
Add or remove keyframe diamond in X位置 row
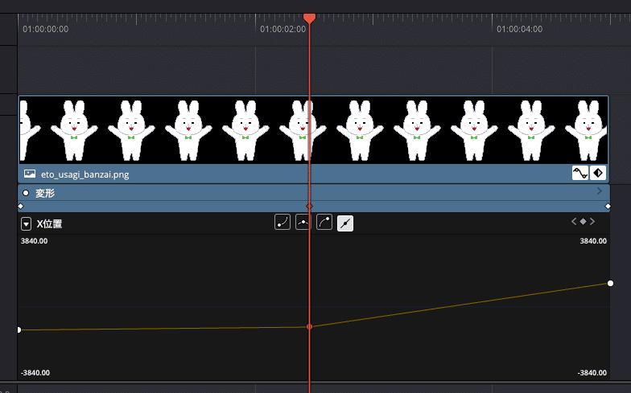[583, 222]
